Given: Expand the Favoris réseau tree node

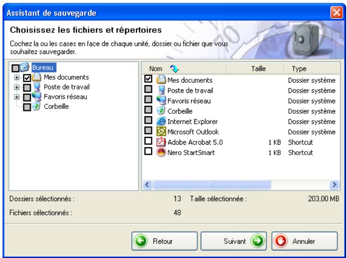Looking at the screenshot, I should [x=16, y=97].
